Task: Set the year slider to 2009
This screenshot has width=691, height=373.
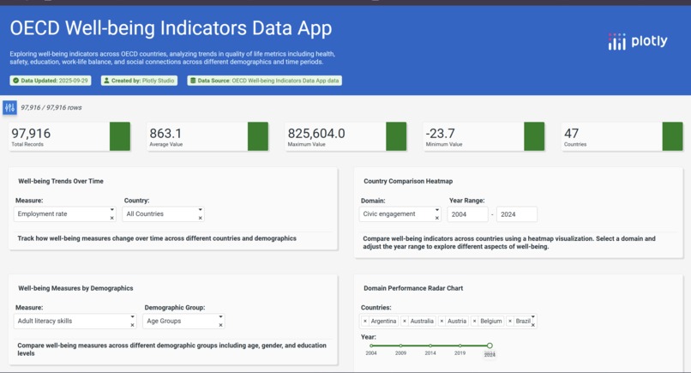Action: click(400, 346)
